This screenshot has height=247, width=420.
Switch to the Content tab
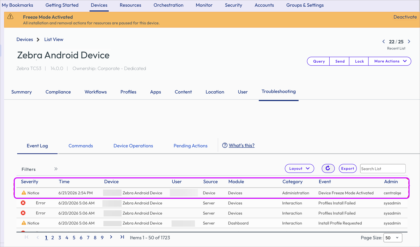coord(183,92)
